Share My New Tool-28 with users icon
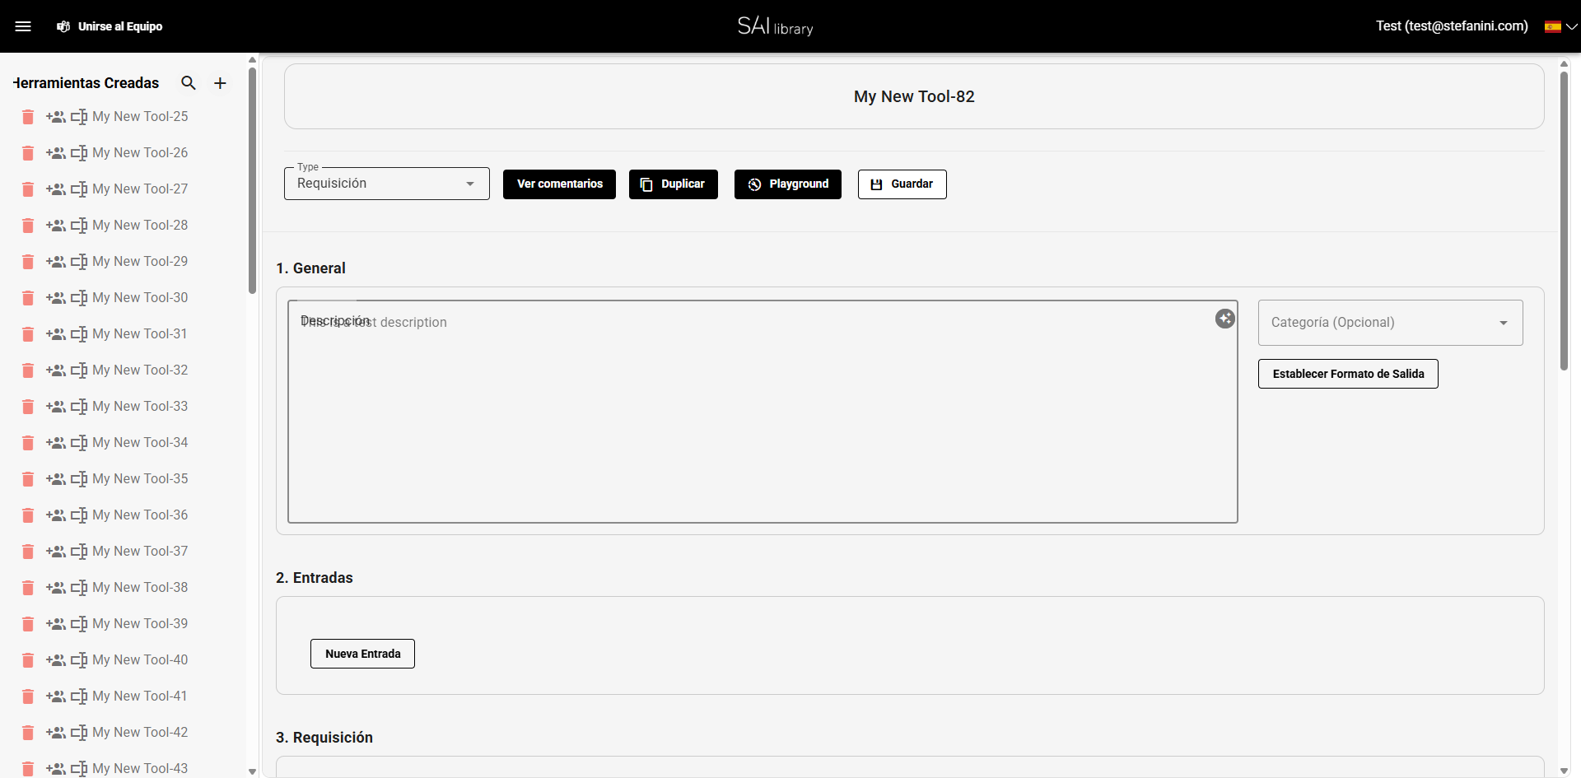The image size is (1581, 778). [x=56, y=226]
